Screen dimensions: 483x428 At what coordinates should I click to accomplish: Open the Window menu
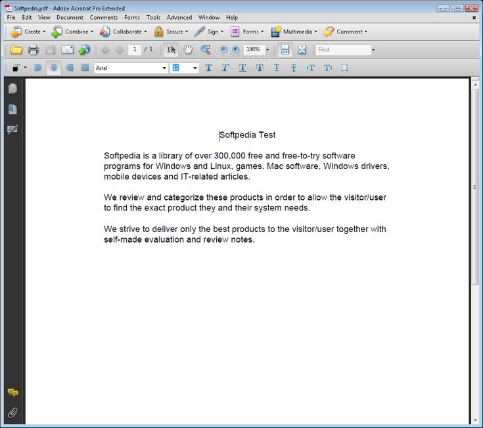(x=209, y=18)
